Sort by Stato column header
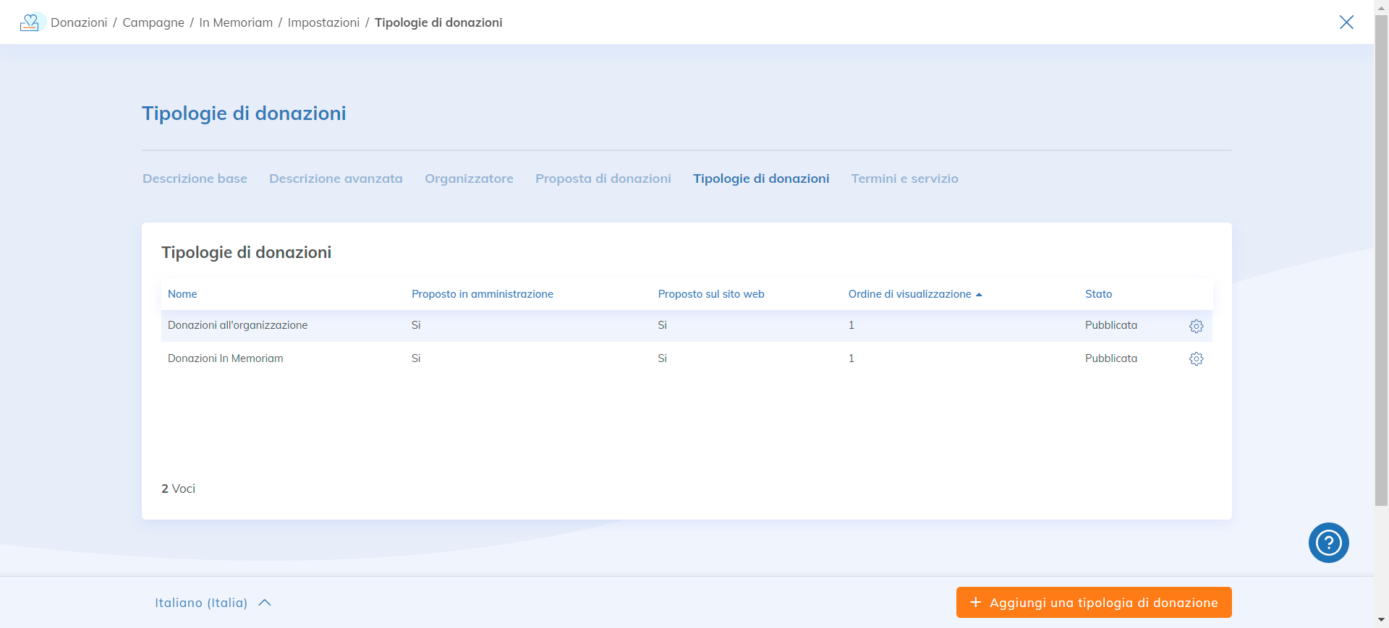Image resolution: width=1389 pixels, height=628 pixels. tap(1098, 294)
